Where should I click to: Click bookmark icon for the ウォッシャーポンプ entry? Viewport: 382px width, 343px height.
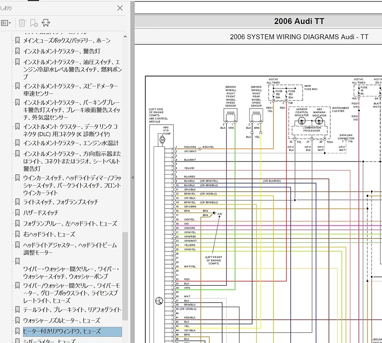(17, 262)
